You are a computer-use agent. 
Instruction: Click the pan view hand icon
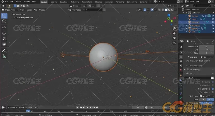pyautogui.click(x=174, y=33)
